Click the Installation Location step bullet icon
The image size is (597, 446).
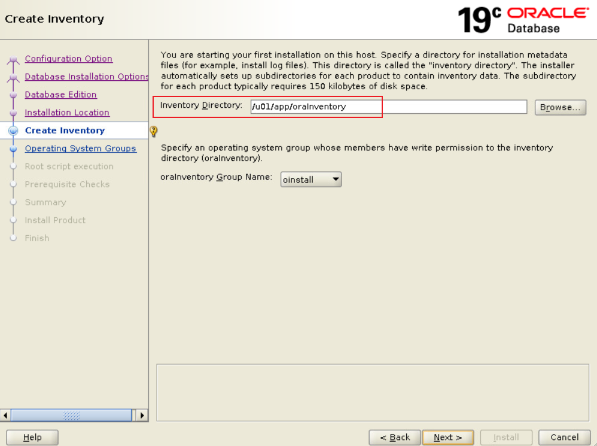13,113
